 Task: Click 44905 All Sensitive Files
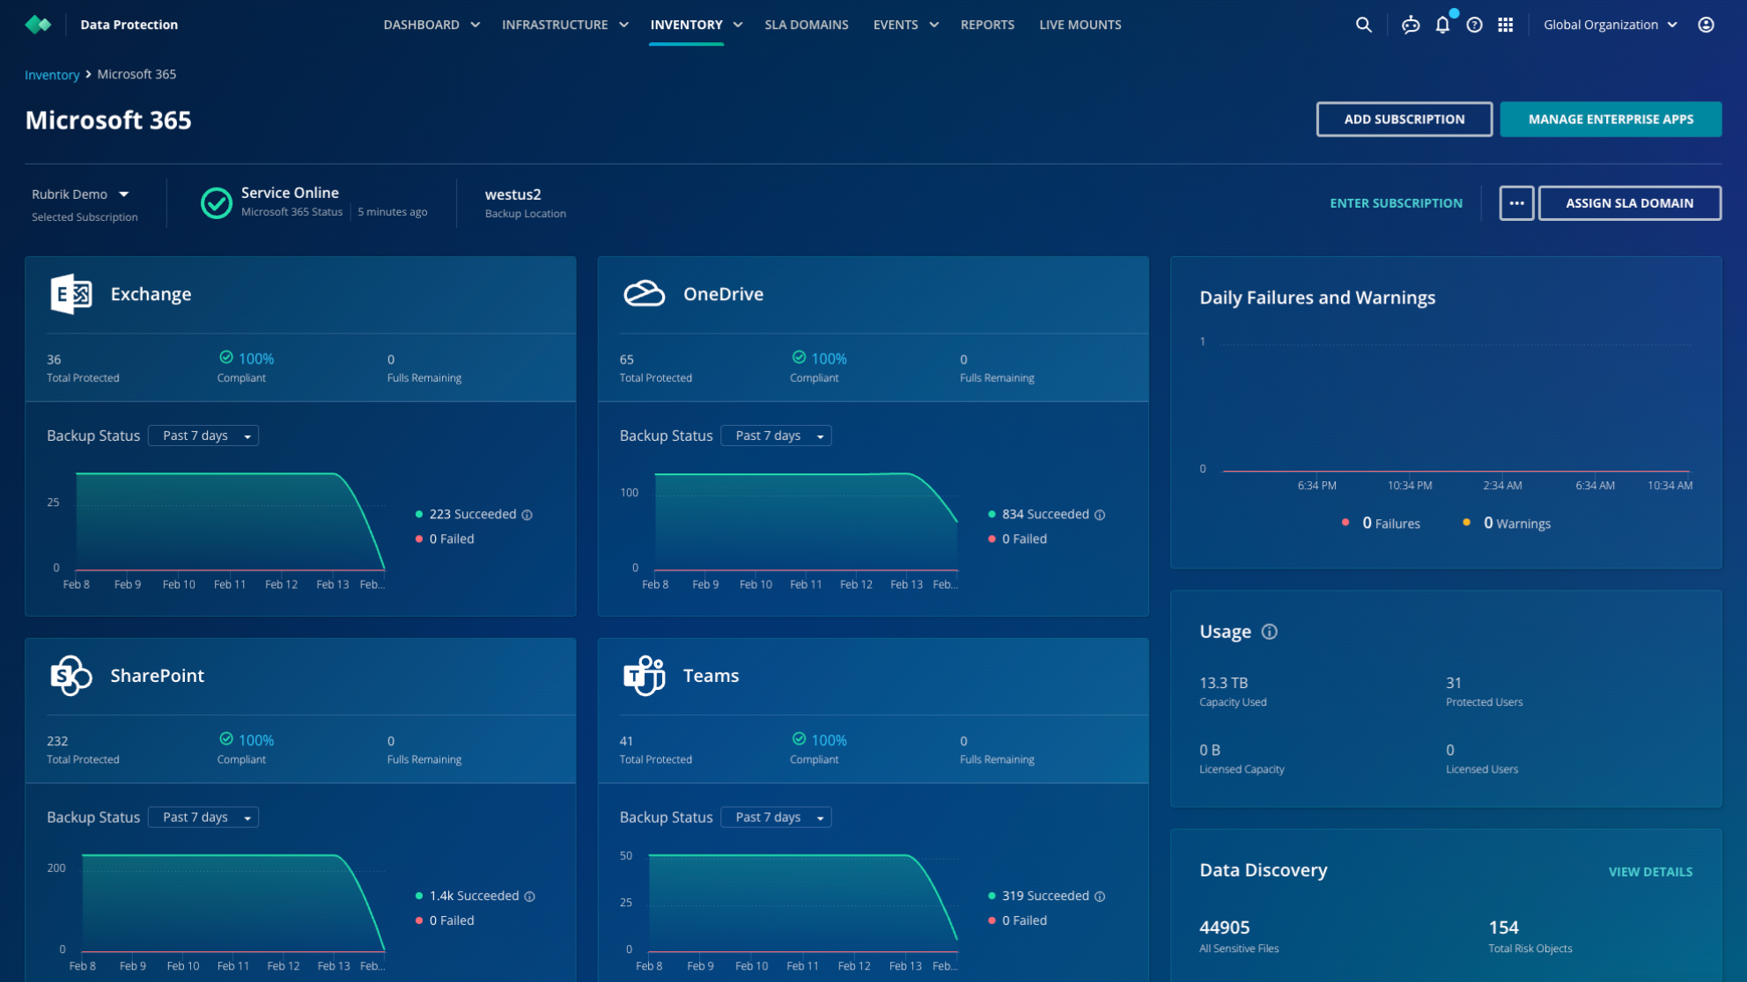[1239, 936]
